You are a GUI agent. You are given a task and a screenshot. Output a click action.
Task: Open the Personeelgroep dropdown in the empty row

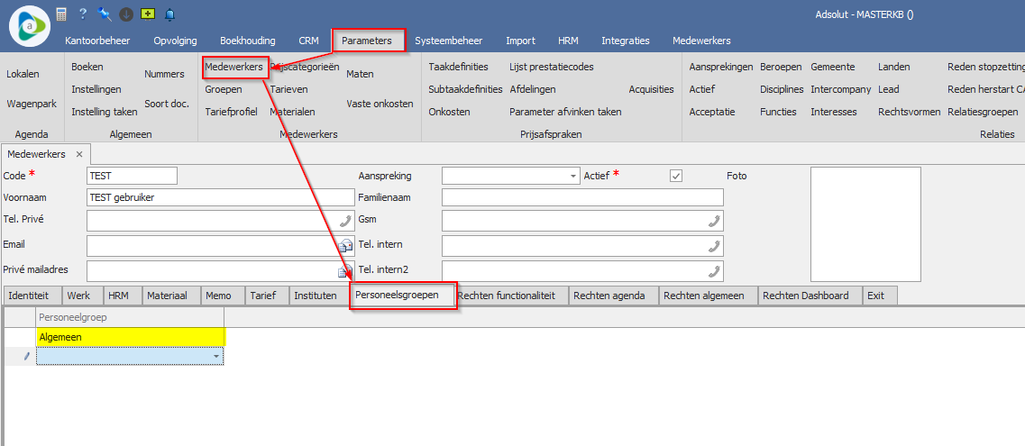tap(216, 357)
